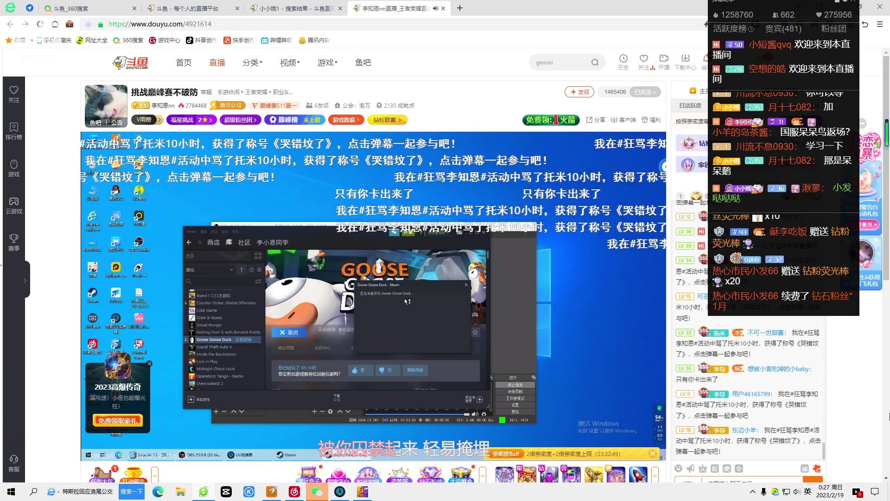The image size is (890, 501).
Task: Open the 钻粉联赛 badge
Action: [x=388, y=120]
